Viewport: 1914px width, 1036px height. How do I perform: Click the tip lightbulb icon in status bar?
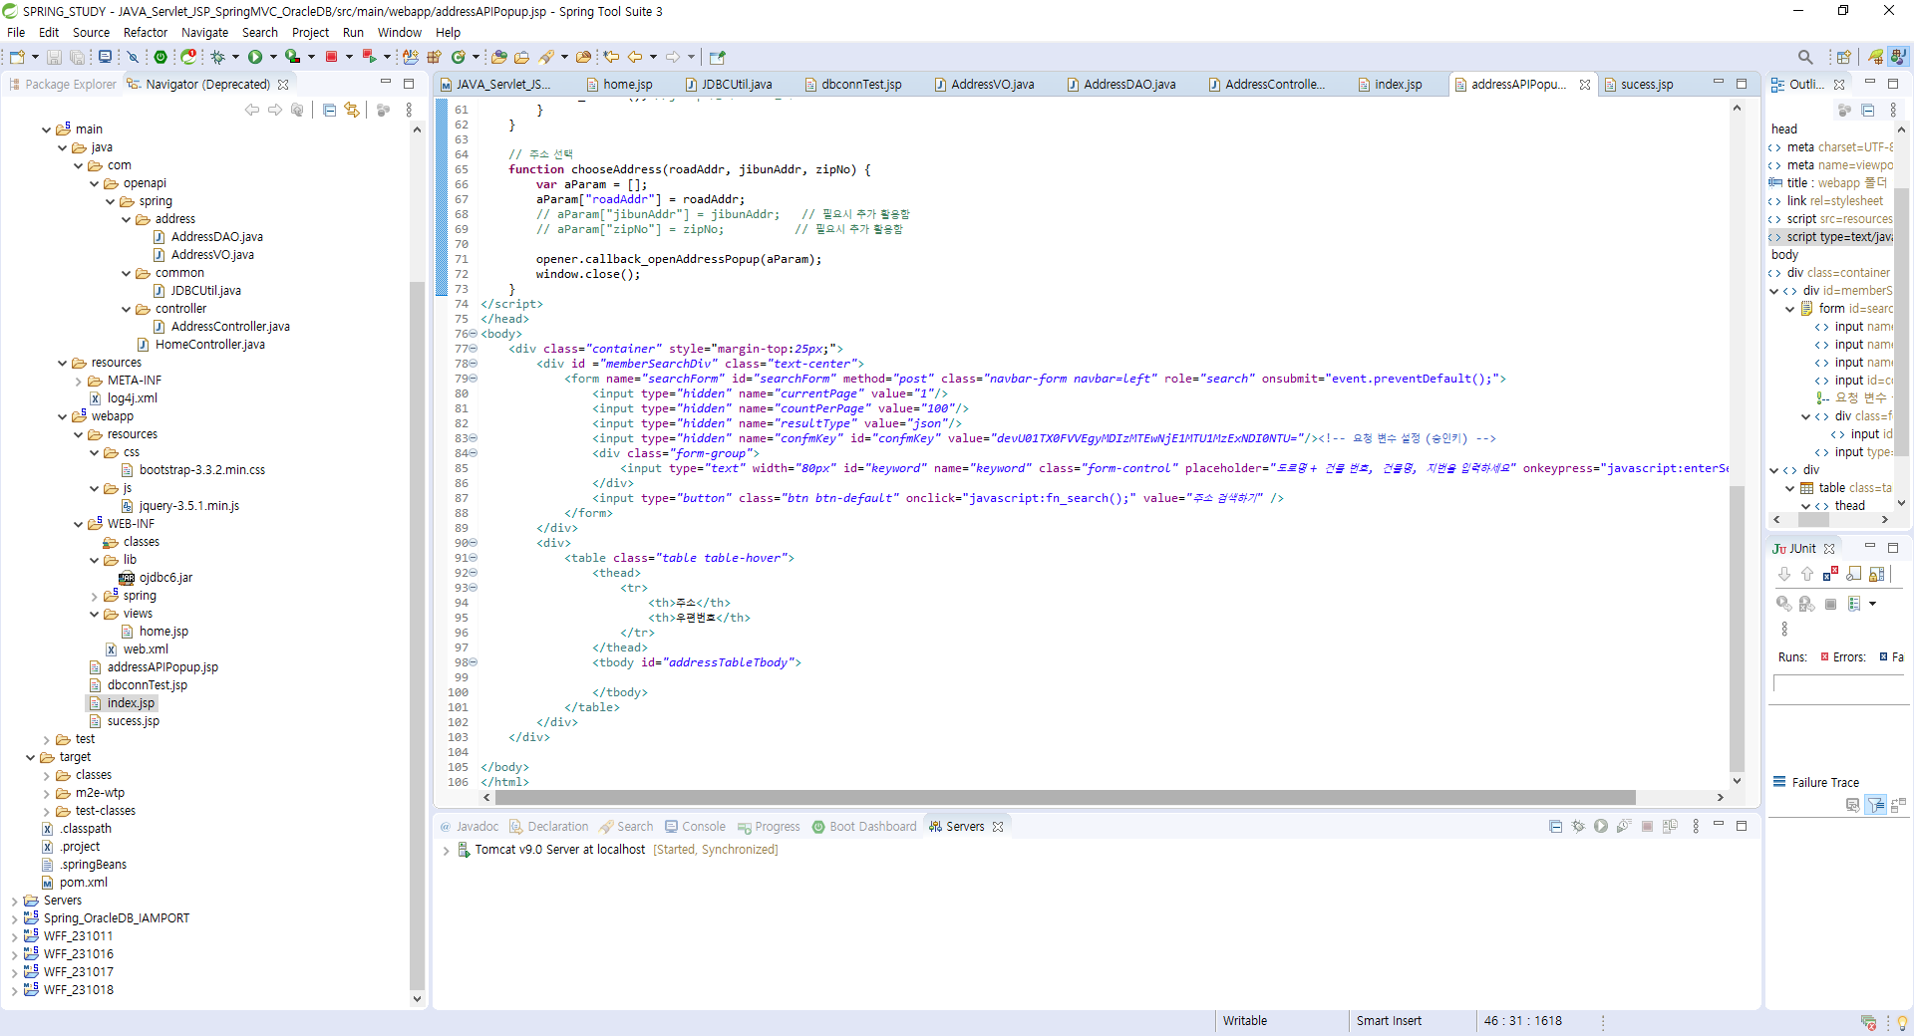(1902, 1022)
